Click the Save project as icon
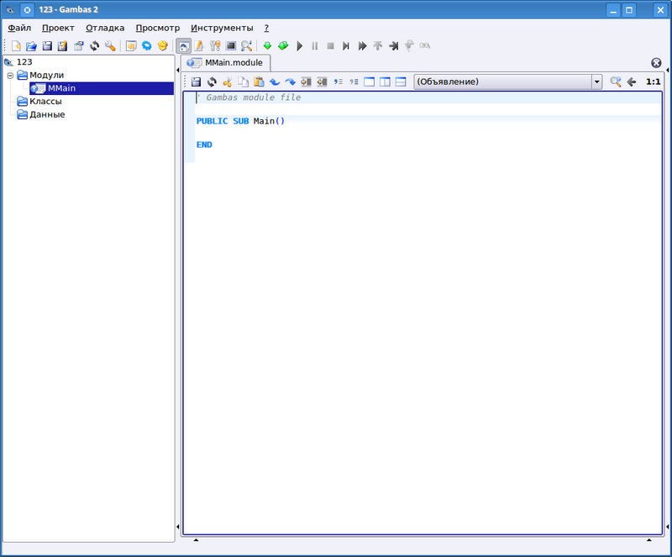The height and width of the screenshot is (557, 672). pyautogui.click(x=62, y=45)
